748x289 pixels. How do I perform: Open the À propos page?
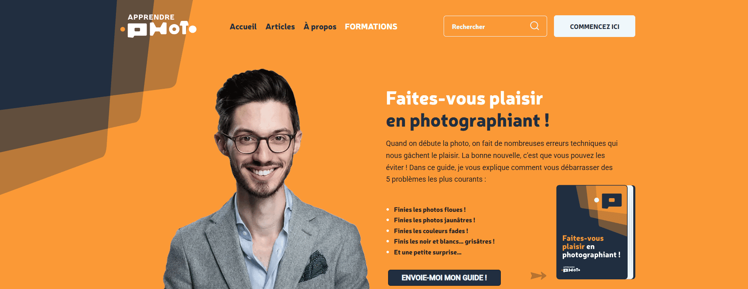[320, 27]
